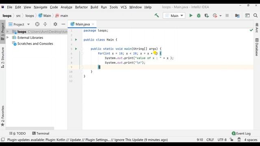Click Main class breadcrumb
Image resolution: width=260 pixels, height=146 pixels.
[x=45, y=16]
